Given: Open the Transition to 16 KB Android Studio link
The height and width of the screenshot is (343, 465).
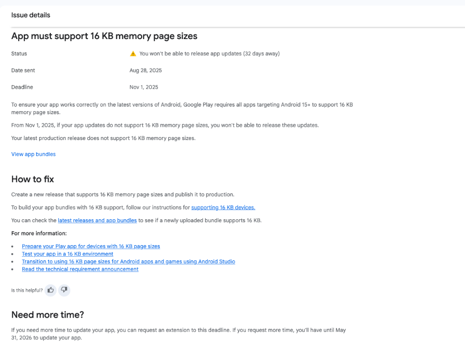Looking at the screenshot, I should [128, 261].
